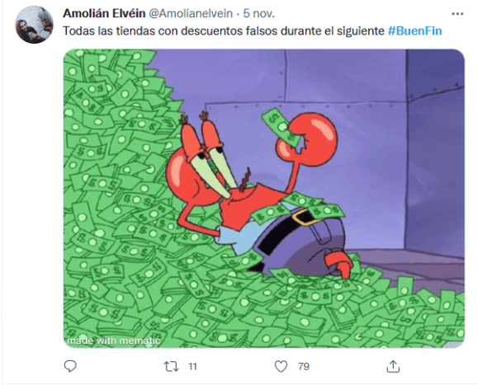The width and height of the screenshot is (478, 385).
Task: Open the Mr. Krabs money GIF
Action: point(263,199)
